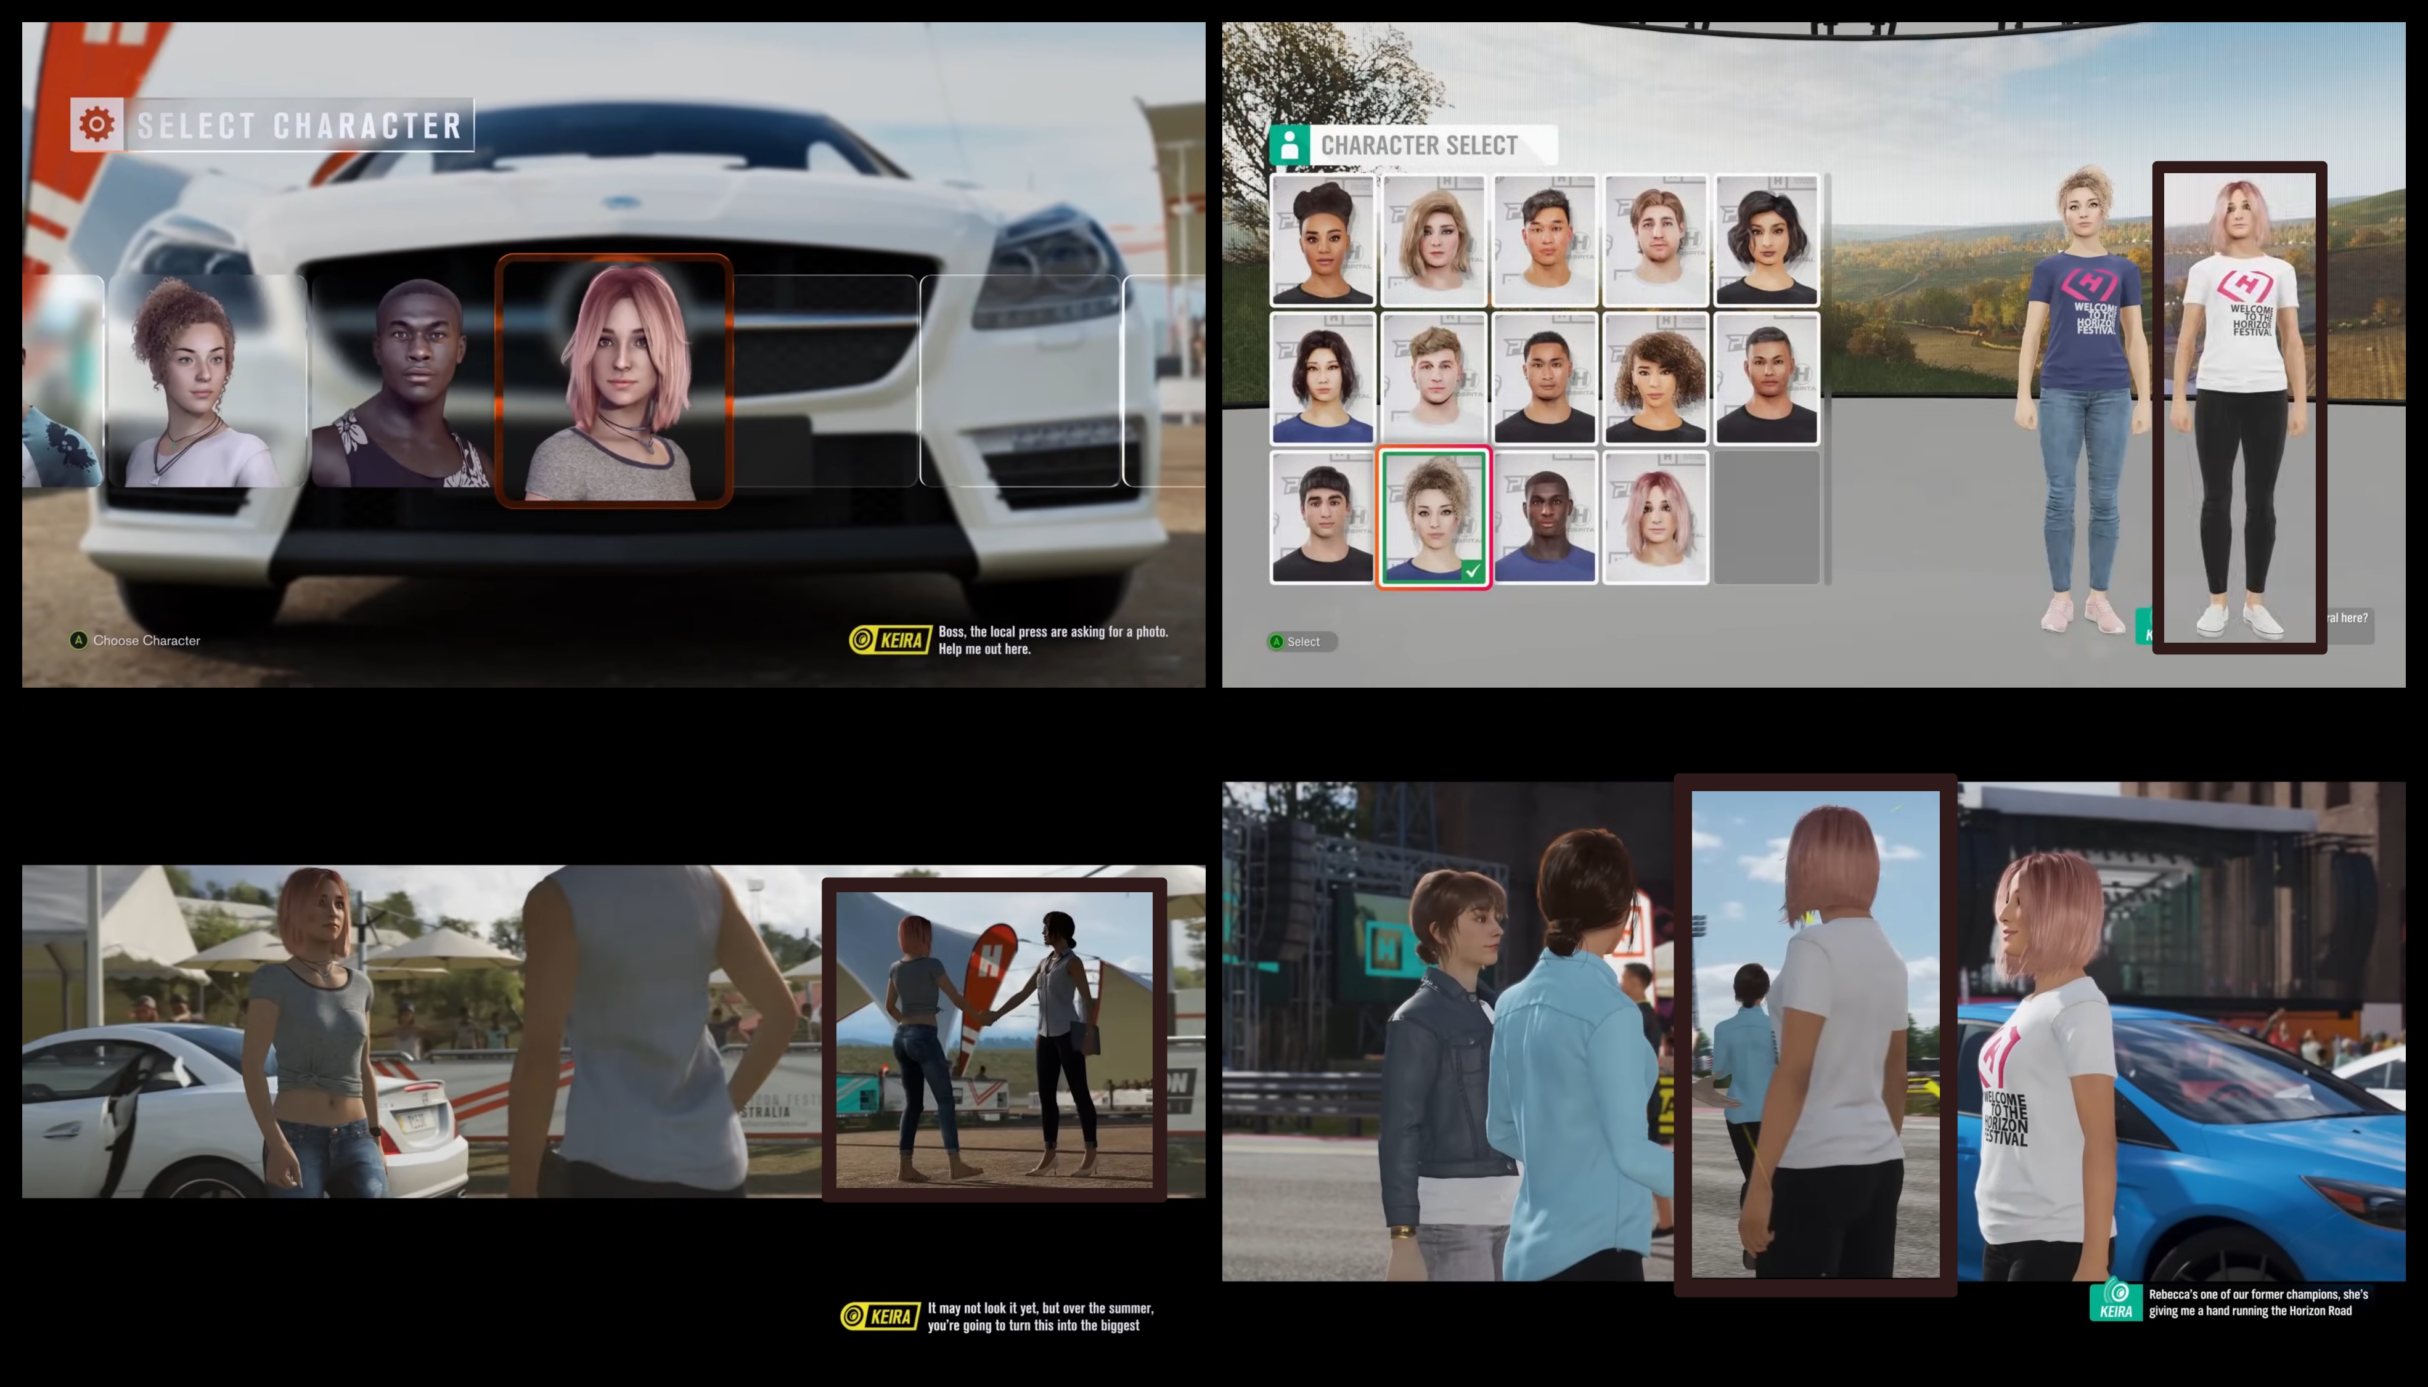This screenshot has width=2428, height=1387.
Task: Click the CHARACTER SELECT heading
Action: click(1419, 145)
